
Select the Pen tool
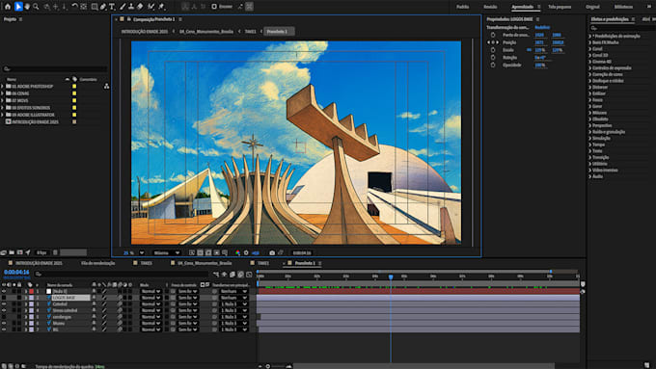click(103, 7)
